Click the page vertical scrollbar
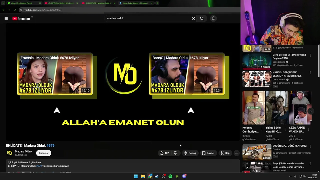Screen dimensions: 320x180 (319, 61)
